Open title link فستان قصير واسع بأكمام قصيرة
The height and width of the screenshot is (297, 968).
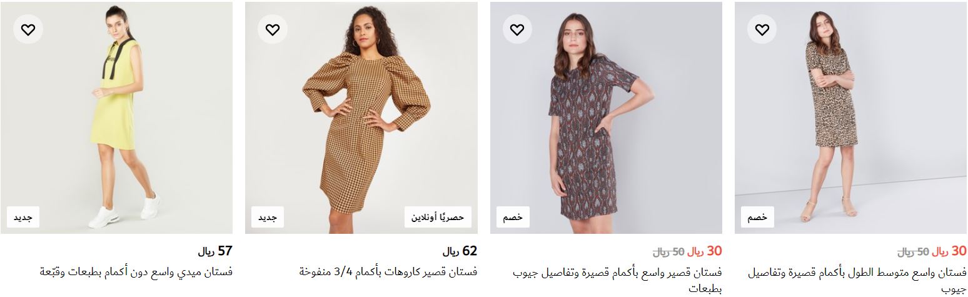click(617, 280)
